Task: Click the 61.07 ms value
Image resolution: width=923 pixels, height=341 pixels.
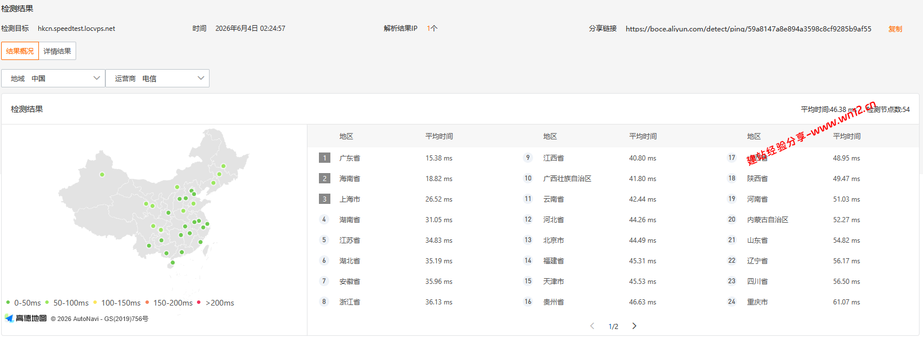Action: point(846,302)
